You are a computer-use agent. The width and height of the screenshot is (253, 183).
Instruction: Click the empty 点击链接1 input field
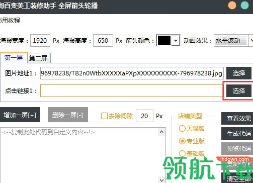(132, 90)
